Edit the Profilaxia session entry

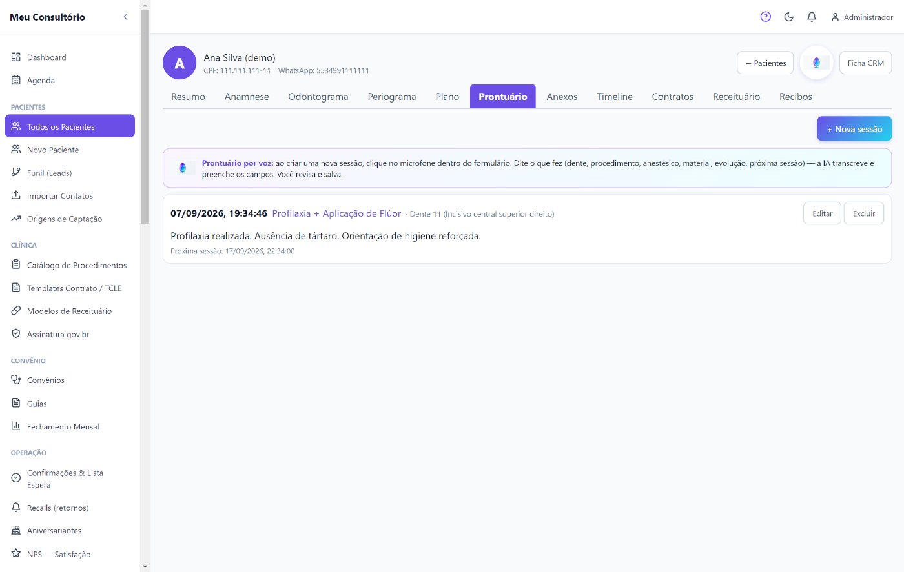pos(823,213)
